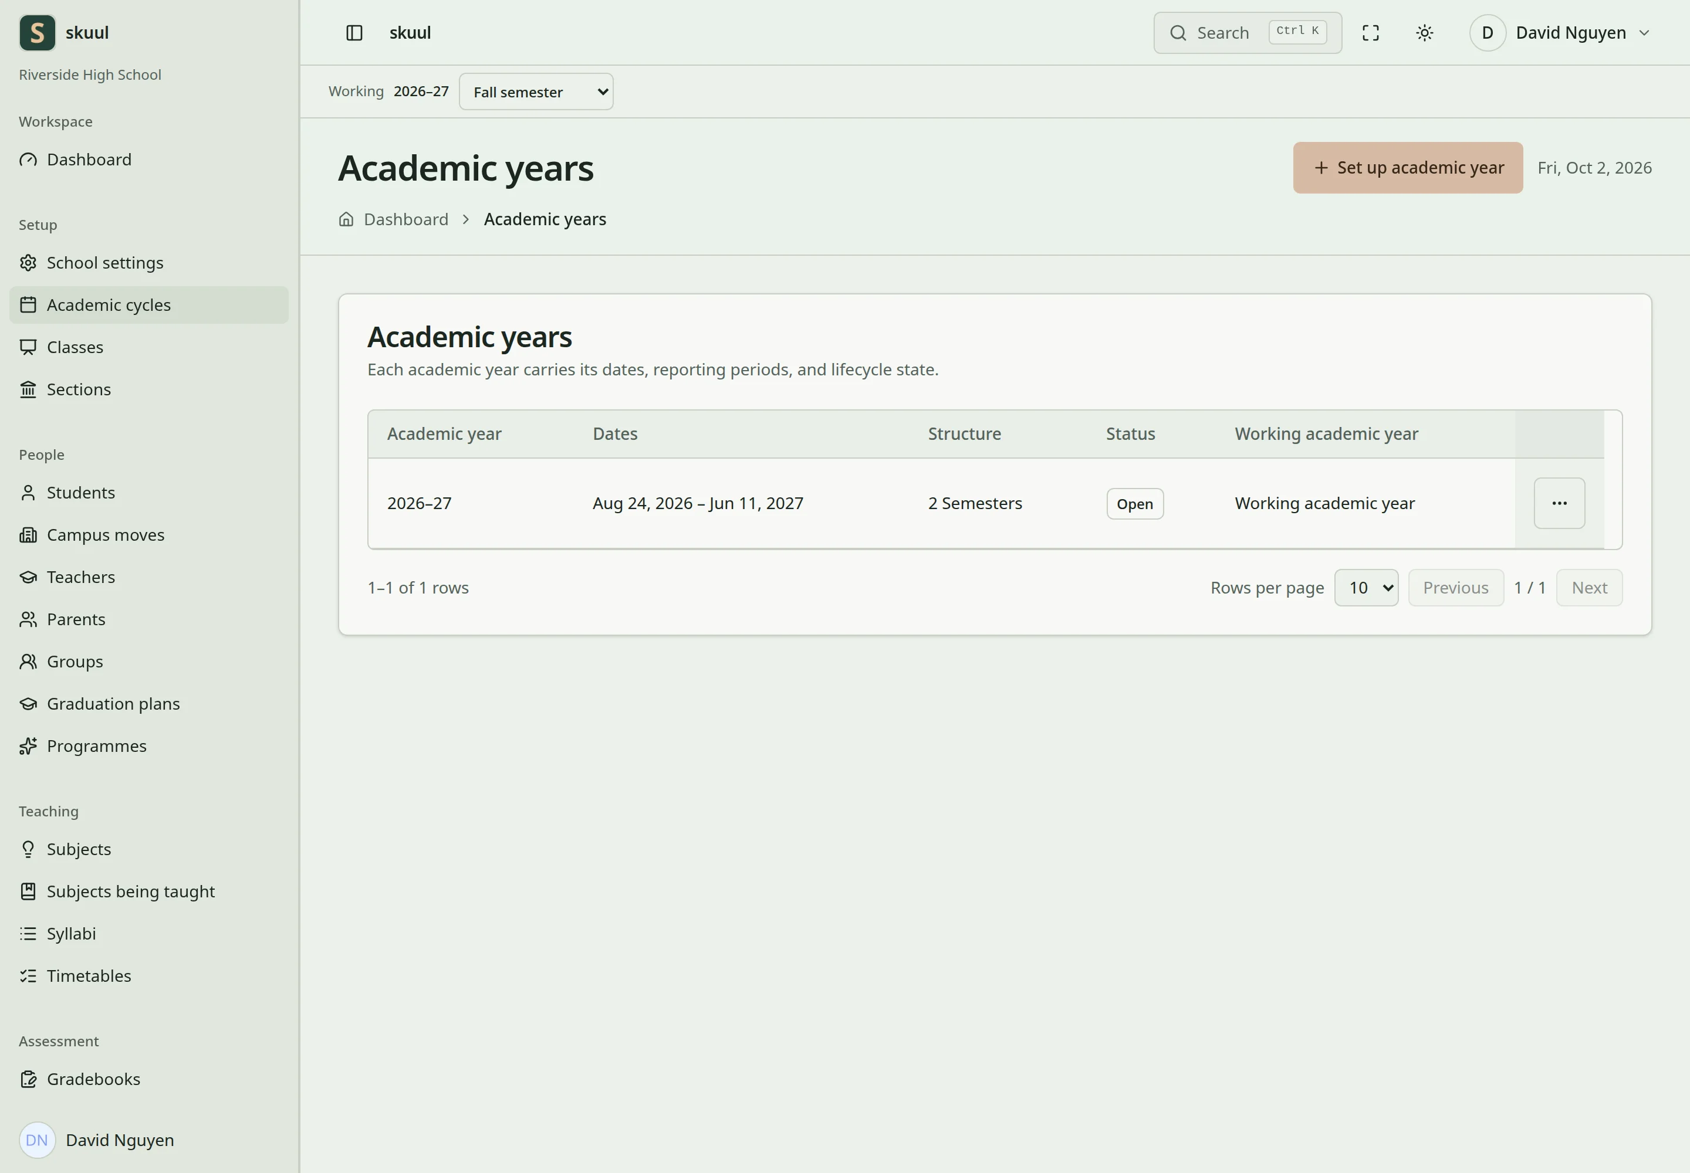Click the Teachers cap icon
This screenshot has width=1690, height=1173.
click(28, 577)
